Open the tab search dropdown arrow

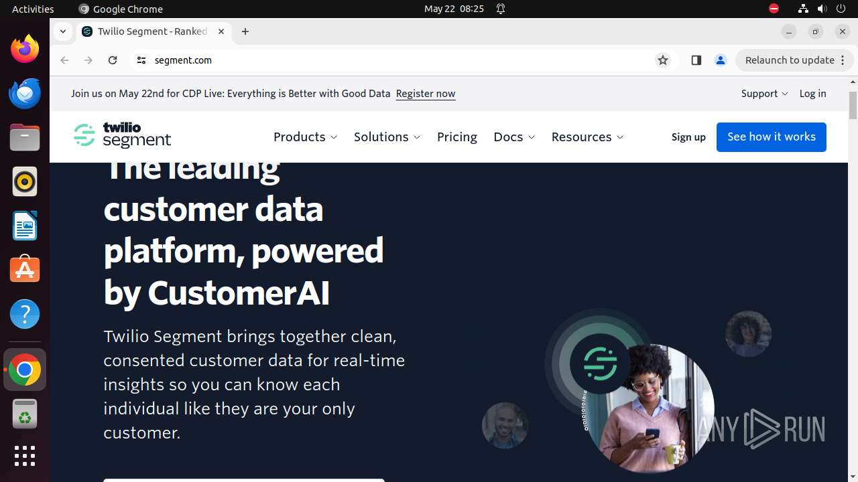pos(62,31)
